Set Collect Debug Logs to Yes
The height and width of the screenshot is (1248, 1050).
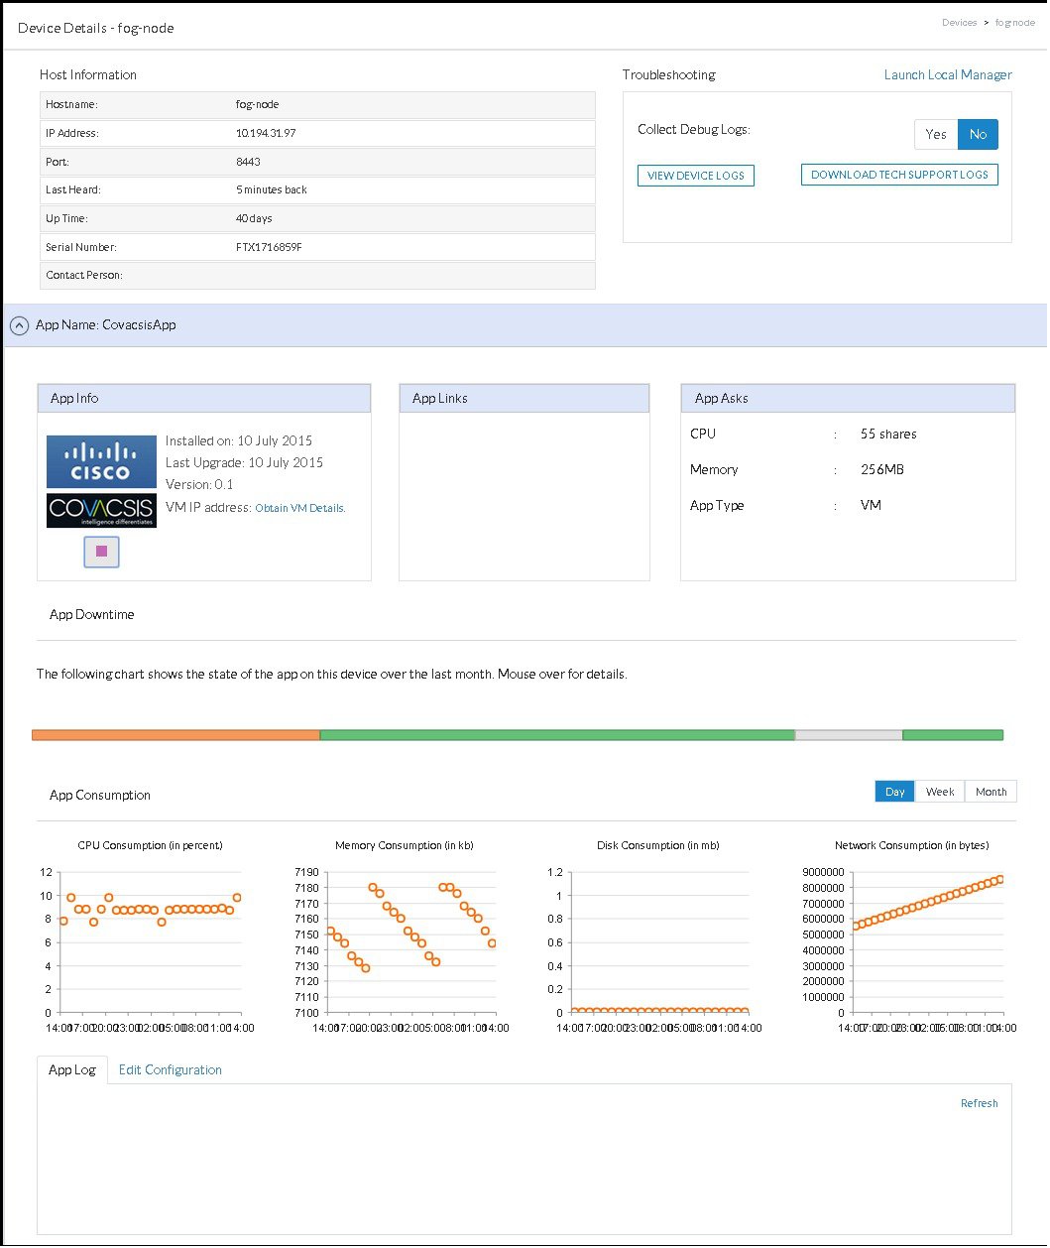[x=936, y=134]
